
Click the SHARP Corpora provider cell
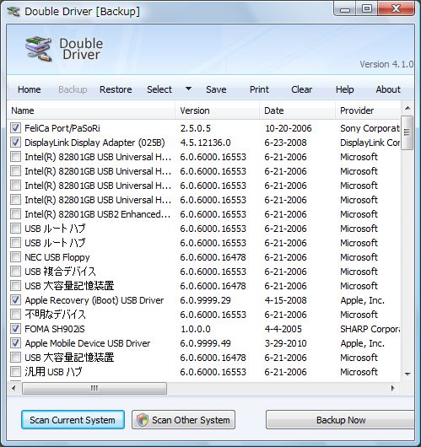click(370, 329)
